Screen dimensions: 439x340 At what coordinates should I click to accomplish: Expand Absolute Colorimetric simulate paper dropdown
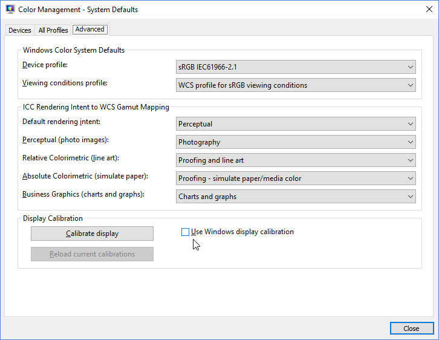point(296,178)
